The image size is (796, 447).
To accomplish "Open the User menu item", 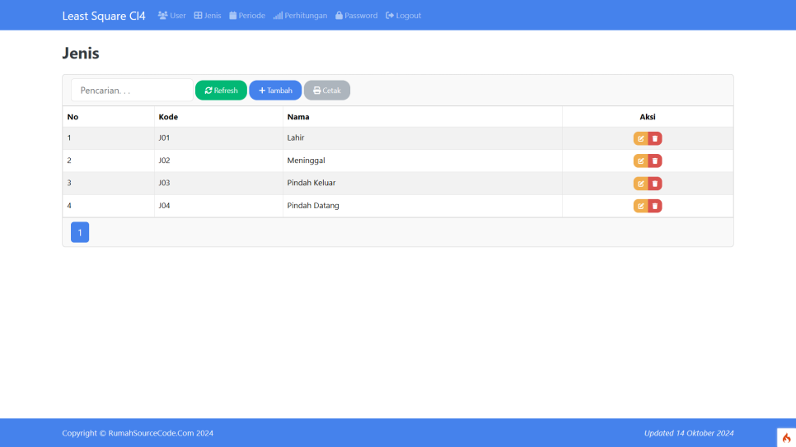I will point(171,16).
